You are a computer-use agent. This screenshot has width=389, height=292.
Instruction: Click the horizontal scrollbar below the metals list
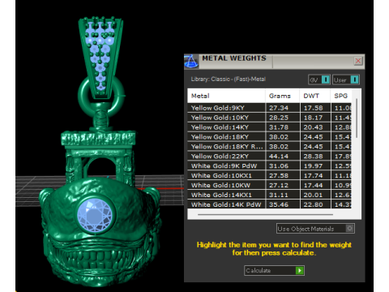point(265,215)
